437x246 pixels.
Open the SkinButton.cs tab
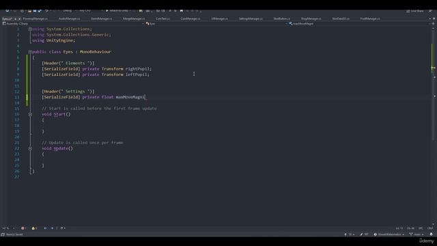click(x=281, y=18)
